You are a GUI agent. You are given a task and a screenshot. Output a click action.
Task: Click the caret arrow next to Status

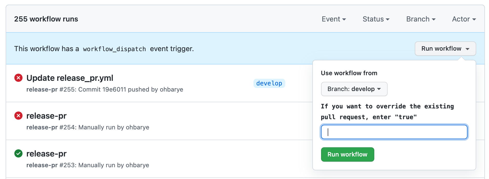388,19
